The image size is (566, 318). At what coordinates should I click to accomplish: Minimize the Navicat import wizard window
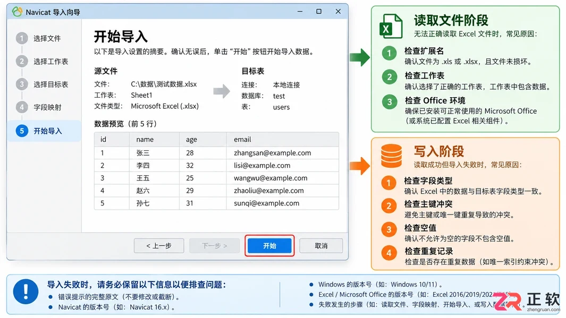point(300,12)
